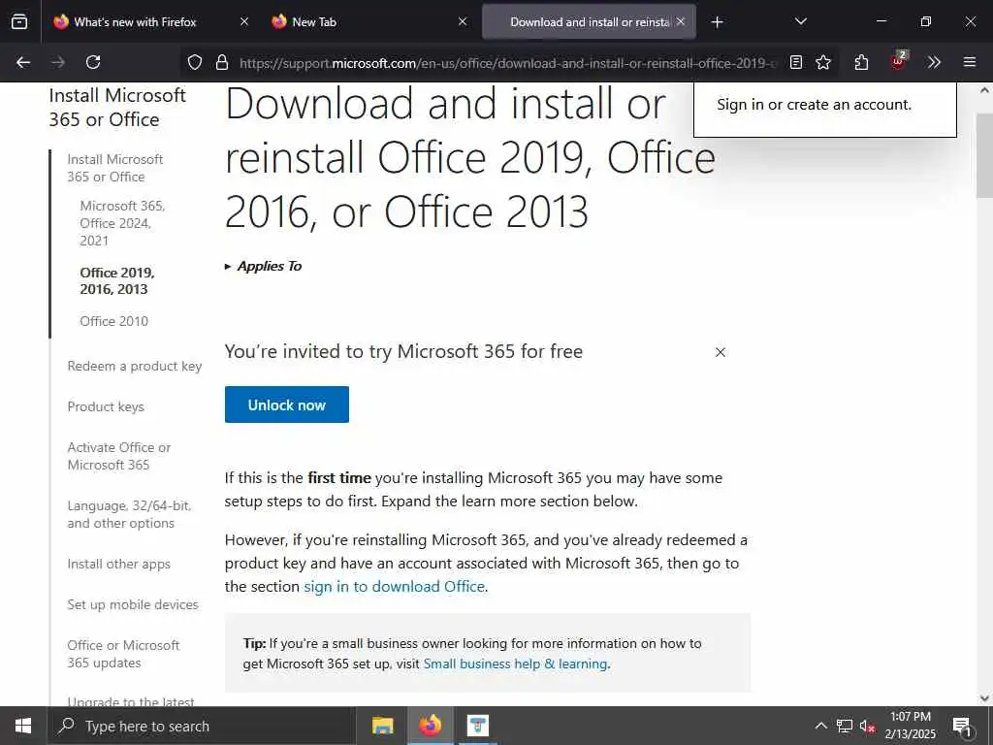
Task: Open Activate Office or Microsoft 365
Action: [x=119, y=456]
